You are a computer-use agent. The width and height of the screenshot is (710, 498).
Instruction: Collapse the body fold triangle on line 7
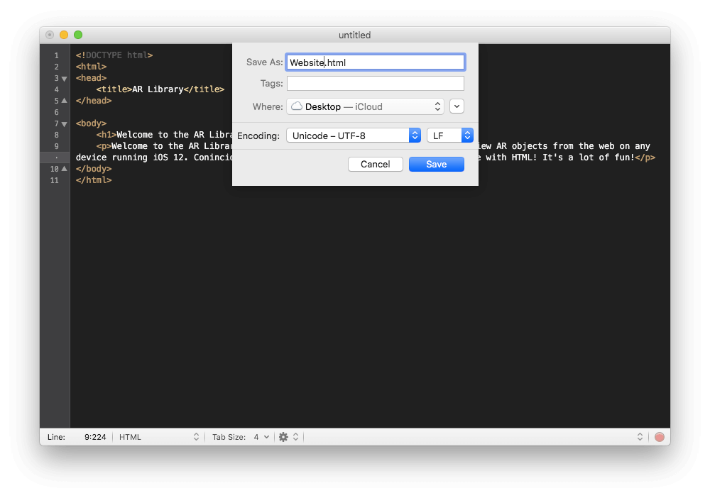pos(64,123)
